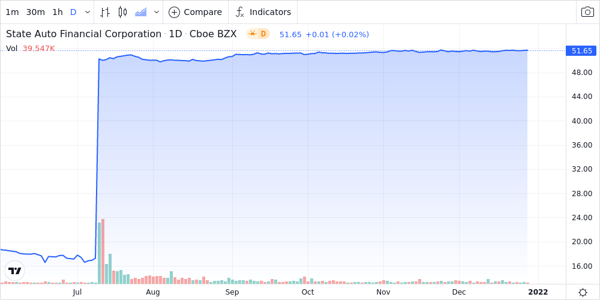Select the area chart style icon
This screenshot has height=300, width=600.
pos(141,12)
